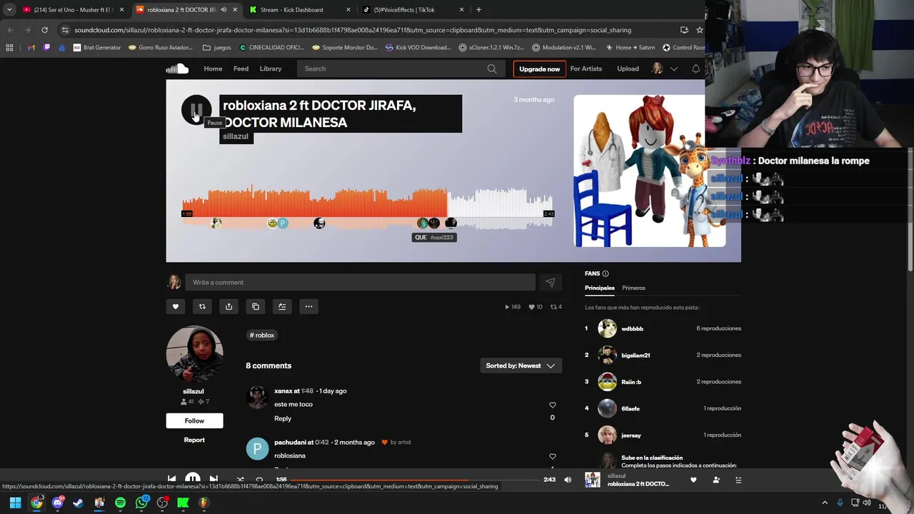This screenshot has width=914, height=514.
Task: Like pachudani's comment with the heart
Action: (x=552, y=456)
